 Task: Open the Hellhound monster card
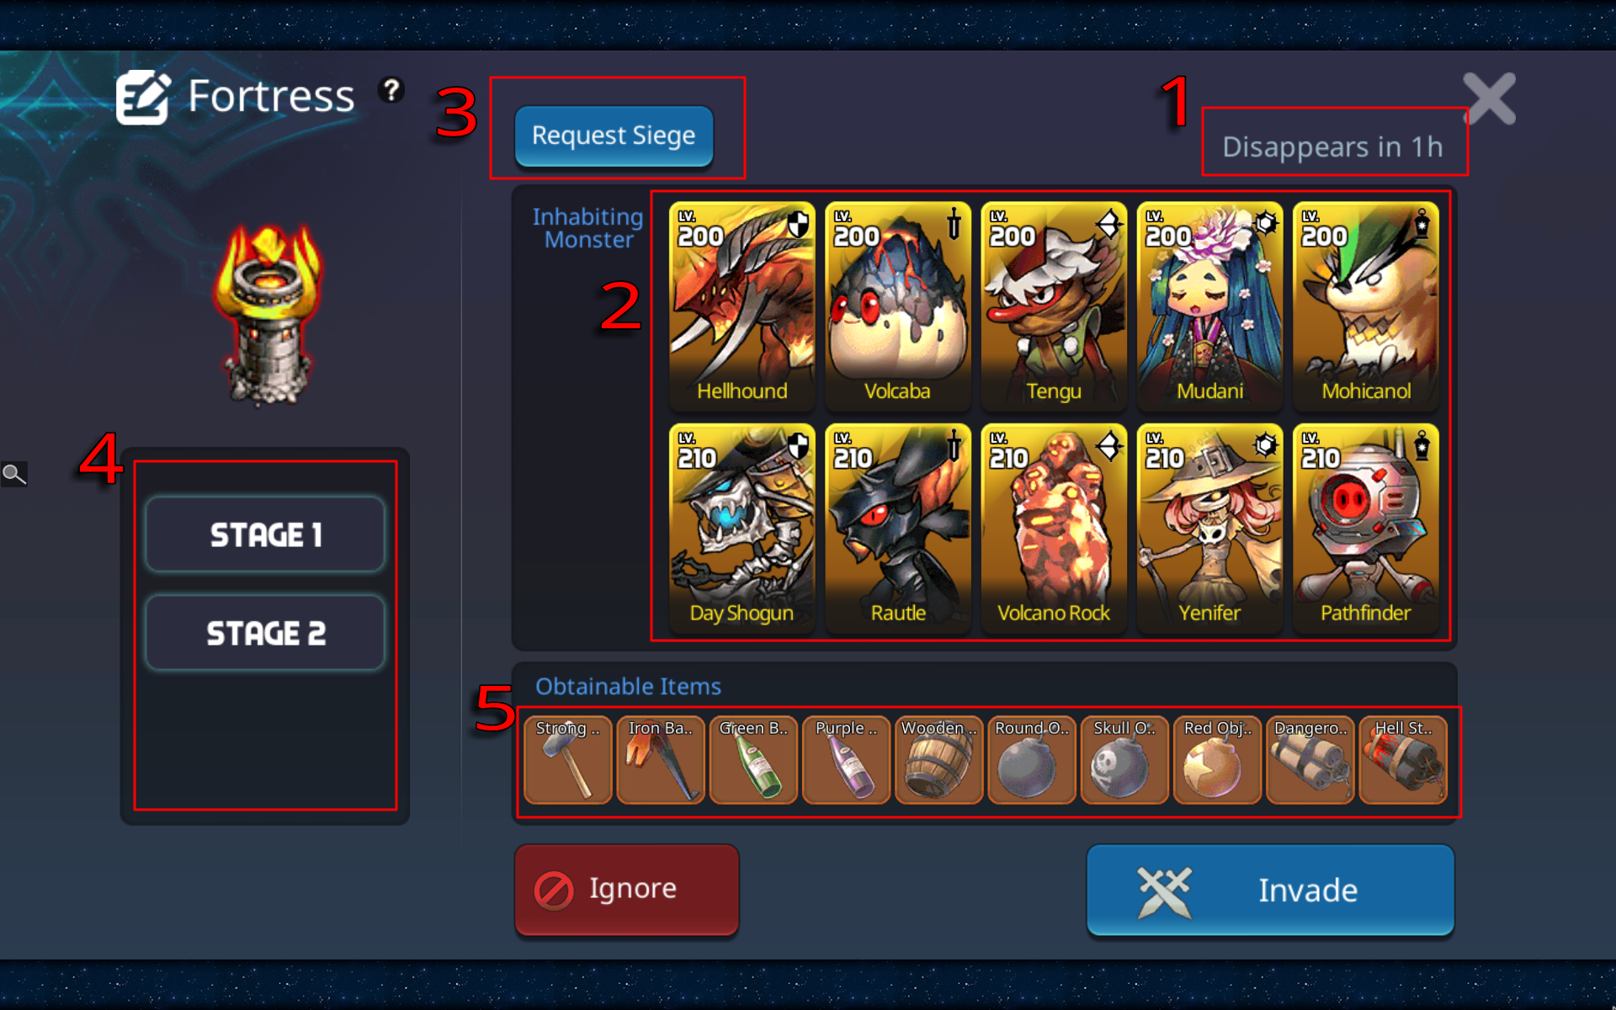[x=742, y=306]
